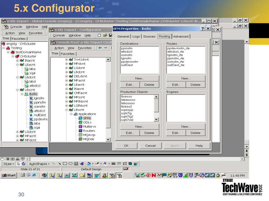Click the Windows Start button
The image size is (269, 201).
(9, 175)
